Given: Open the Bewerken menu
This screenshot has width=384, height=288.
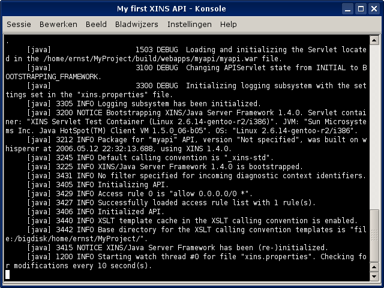Looking at the screenshot, I should coord(58,25).
